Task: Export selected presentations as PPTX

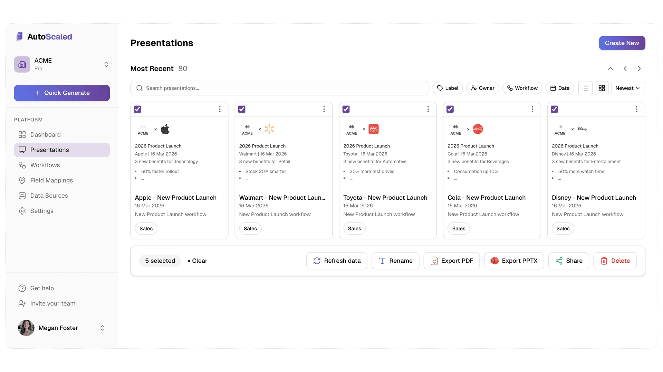Action: coord(514,261)
